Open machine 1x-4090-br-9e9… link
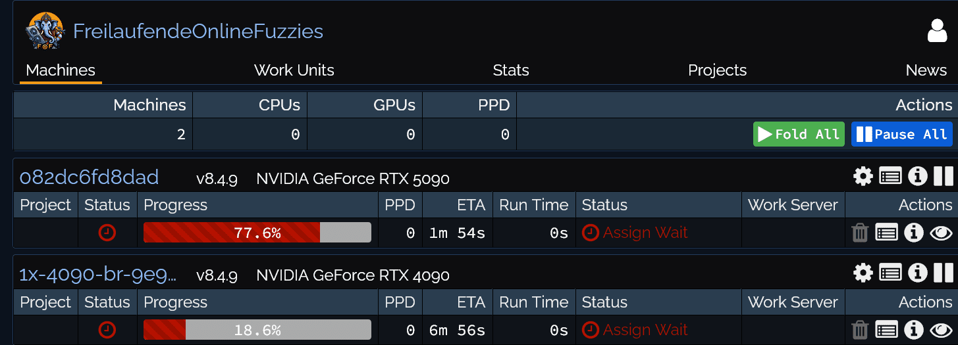This screenshot has width=958, height=345. pos(97,274)
